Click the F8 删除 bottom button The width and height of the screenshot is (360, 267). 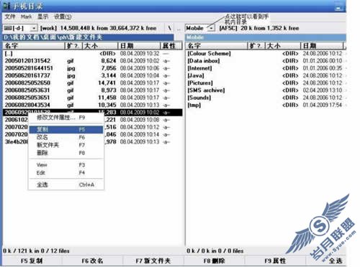coord(214,261)
